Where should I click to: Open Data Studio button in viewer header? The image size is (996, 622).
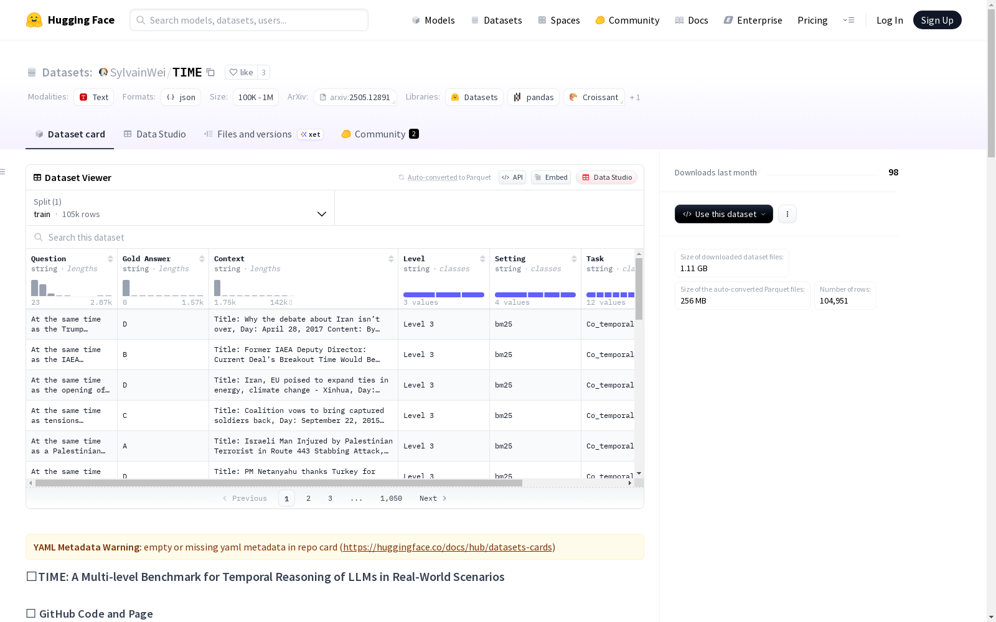607,177
